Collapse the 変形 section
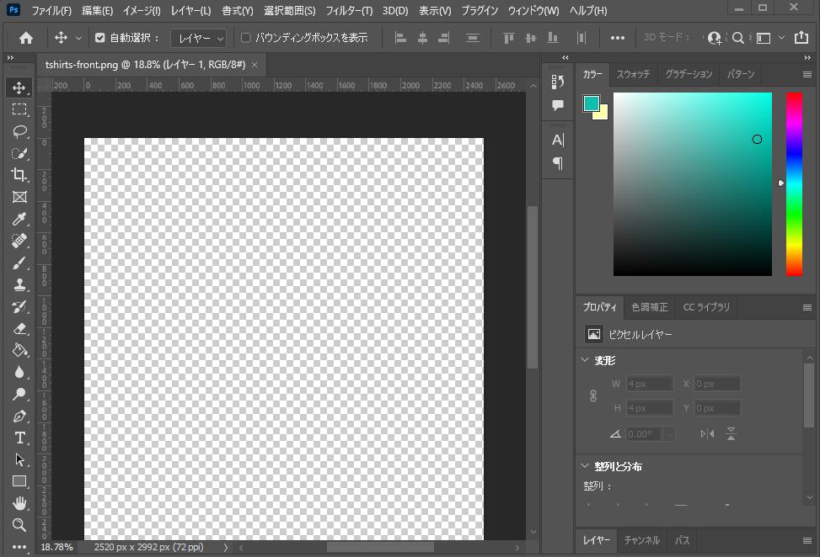Viewport: 820px width, 557px height. coord(586,360)
